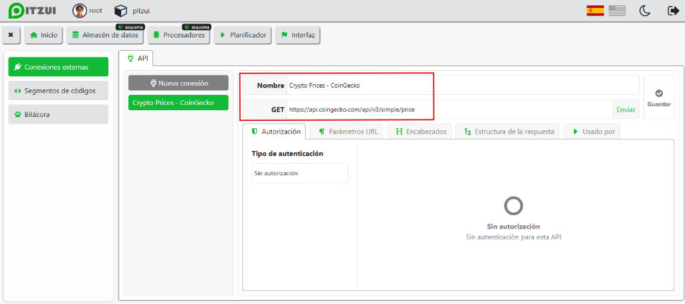Viewport: 685px width, 304px height.
Task: Click the pitzui cube project icon
Action: [120, 11]
